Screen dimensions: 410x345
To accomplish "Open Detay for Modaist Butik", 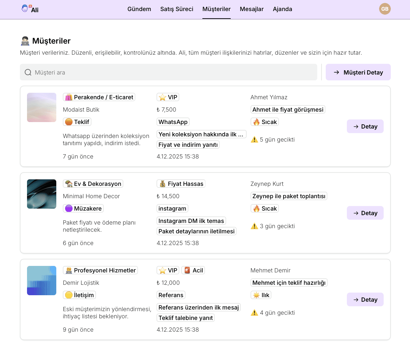I will [x=365, y=127].
